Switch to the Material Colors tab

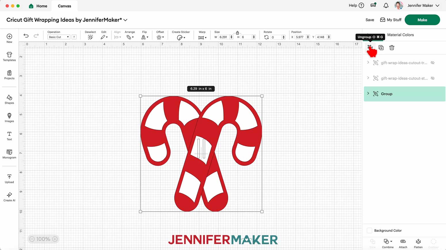point(400,35)
